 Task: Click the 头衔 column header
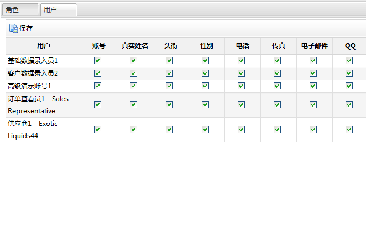[171, 46]
